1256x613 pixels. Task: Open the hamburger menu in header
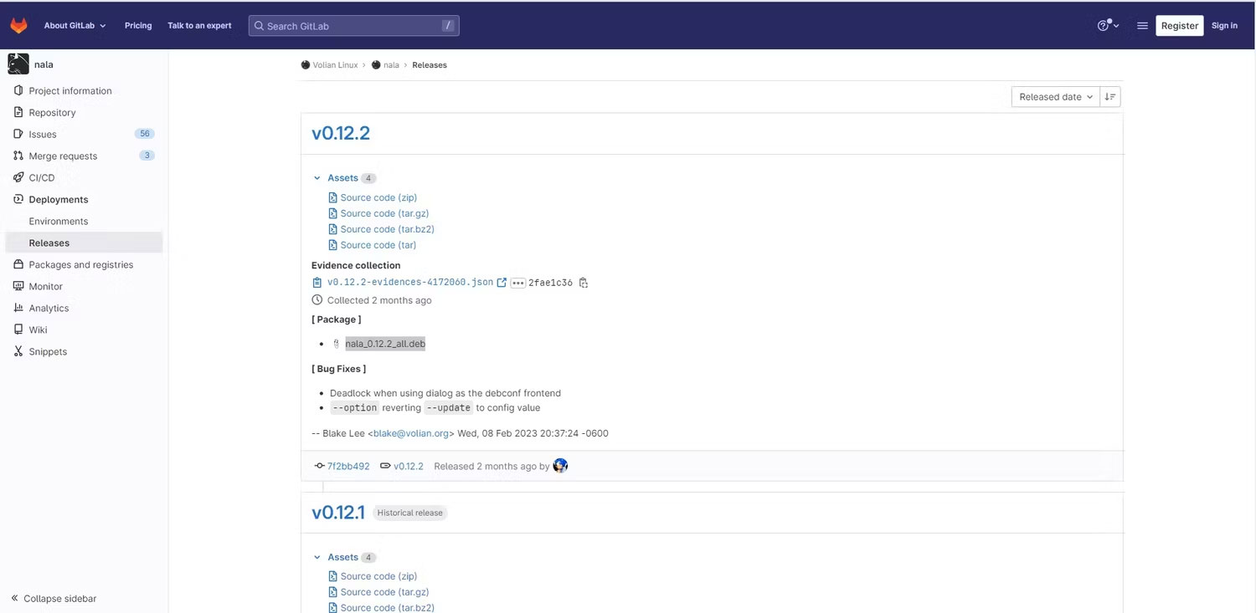1142,26
